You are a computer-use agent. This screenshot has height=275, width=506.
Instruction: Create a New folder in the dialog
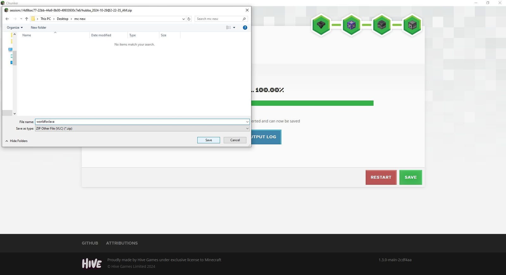(38, 28)
